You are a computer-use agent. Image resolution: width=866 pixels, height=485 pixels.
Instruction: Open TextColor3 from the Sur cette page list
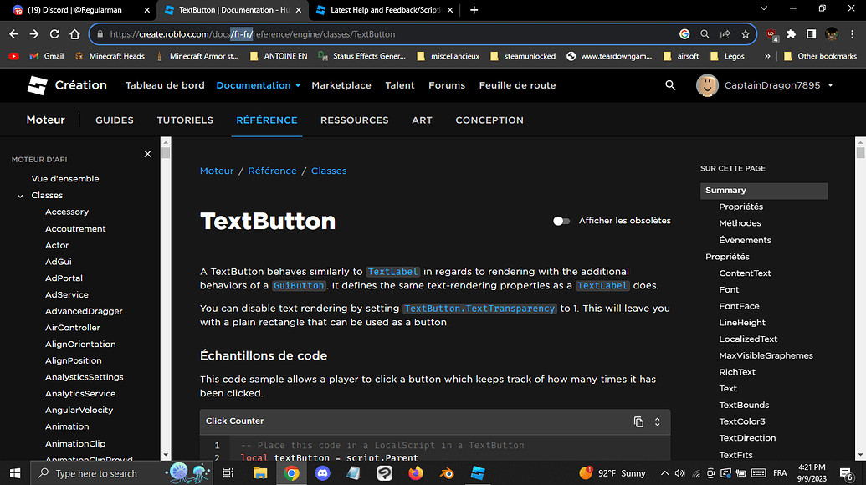coord(741,421)
